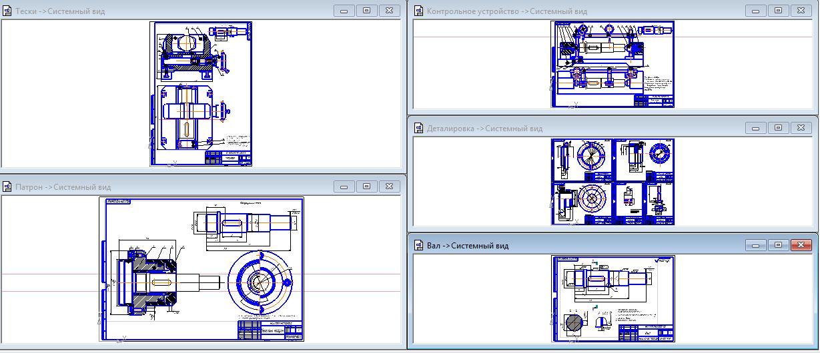The height and width of the screenshot is (353, 820).
Task: Click the document icon of the Тески window
Action: (7, 11)
